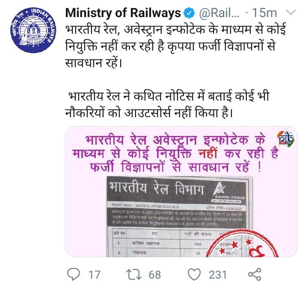Tap the share icon
This screenshot has height=285, width=308.
[x=255, y=274]
